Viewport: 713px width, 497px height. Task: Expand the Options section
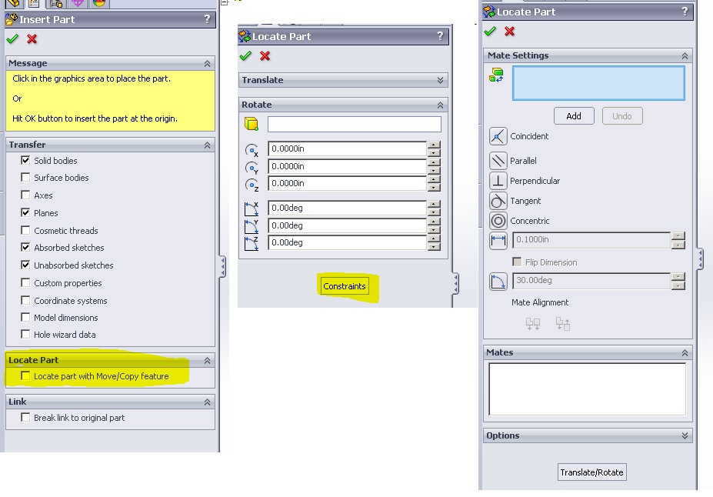point(685,435)
